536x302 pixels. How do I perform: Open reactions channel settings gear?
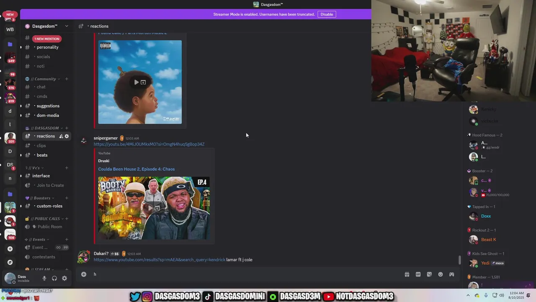pos(67,136)
